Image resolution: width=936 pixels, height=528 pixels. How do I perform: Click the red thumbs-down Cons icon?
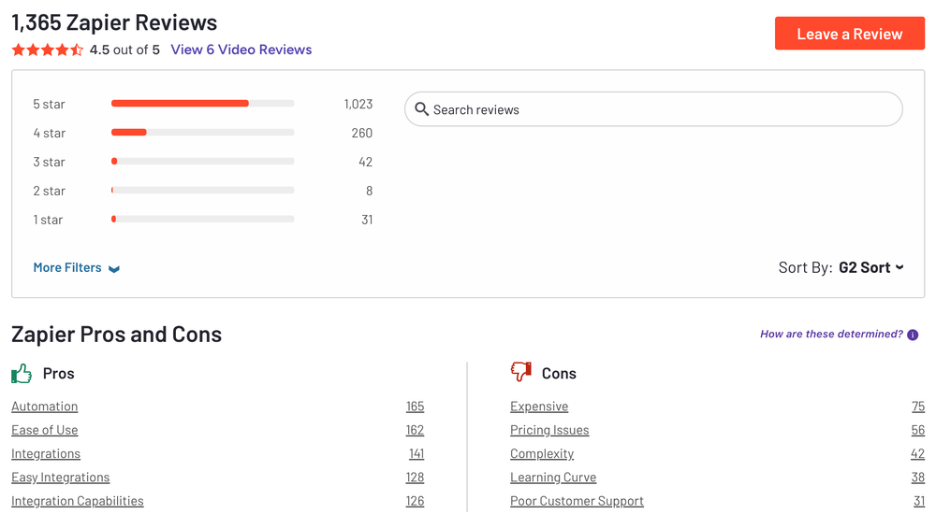(x=520, y=373)
